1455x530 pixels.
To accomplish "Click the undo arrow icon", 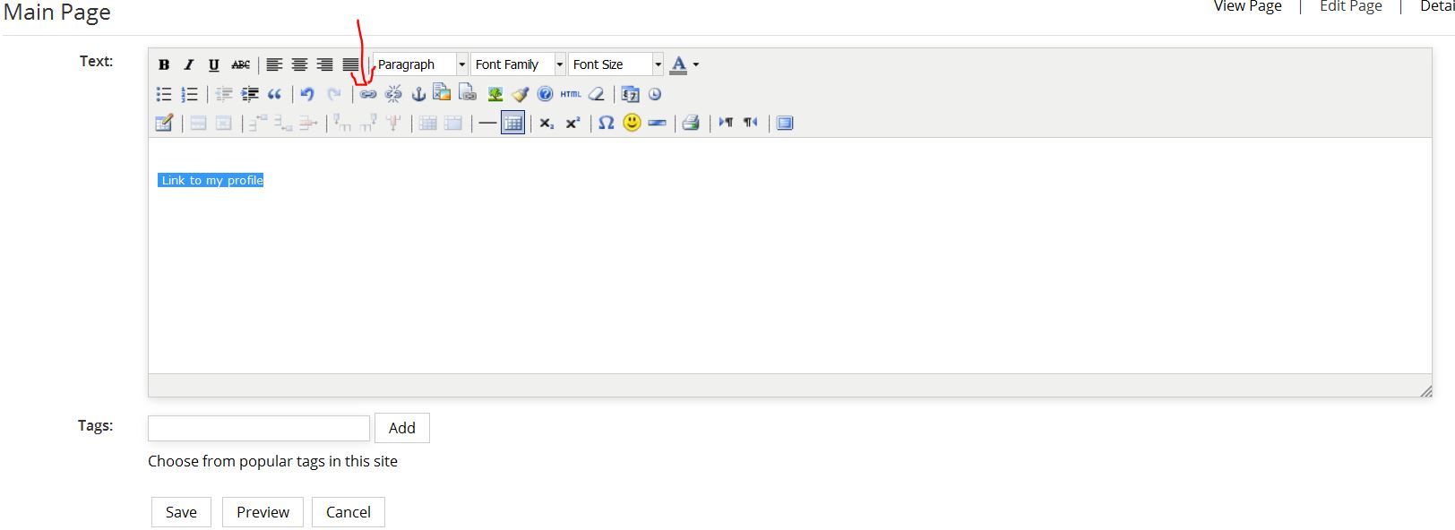I will (307, 94).
